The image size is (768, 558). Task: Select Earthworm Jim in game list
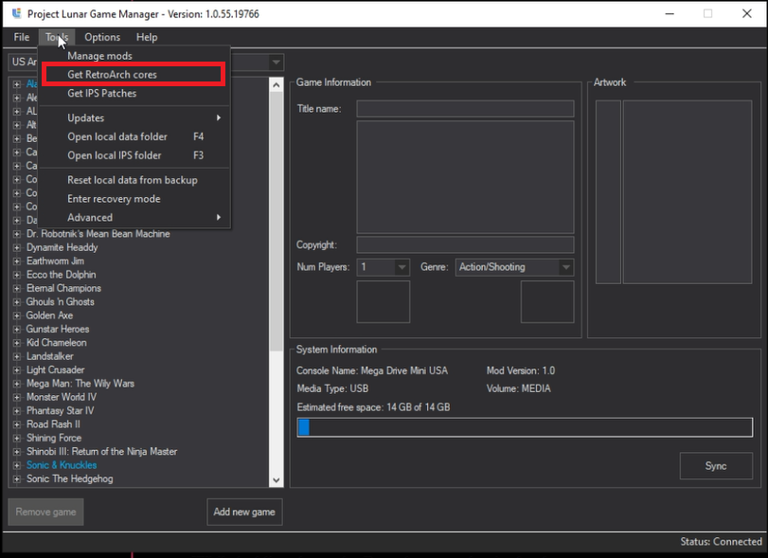click(x=55, y=261)
